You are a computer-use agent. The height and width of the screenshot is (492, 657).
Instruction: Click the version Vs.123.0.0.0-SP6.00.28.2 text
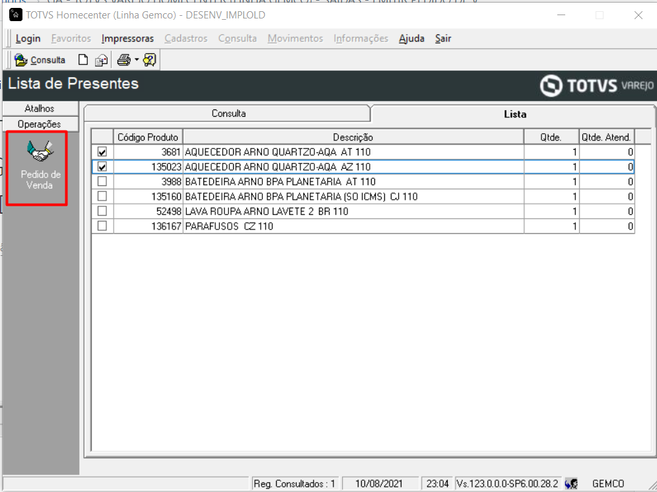coord(507,484)
